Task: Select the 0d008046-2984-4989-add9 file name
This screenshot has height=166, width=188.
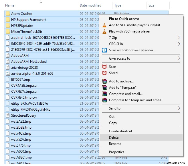Action: 43,44
